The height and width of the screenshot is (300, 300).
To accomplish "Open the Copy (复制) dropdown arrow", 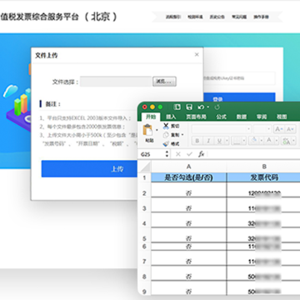I will (182, 135).
